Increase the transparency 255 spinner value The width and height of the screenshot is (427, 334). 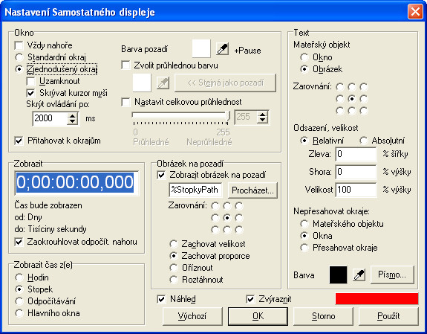263,115
